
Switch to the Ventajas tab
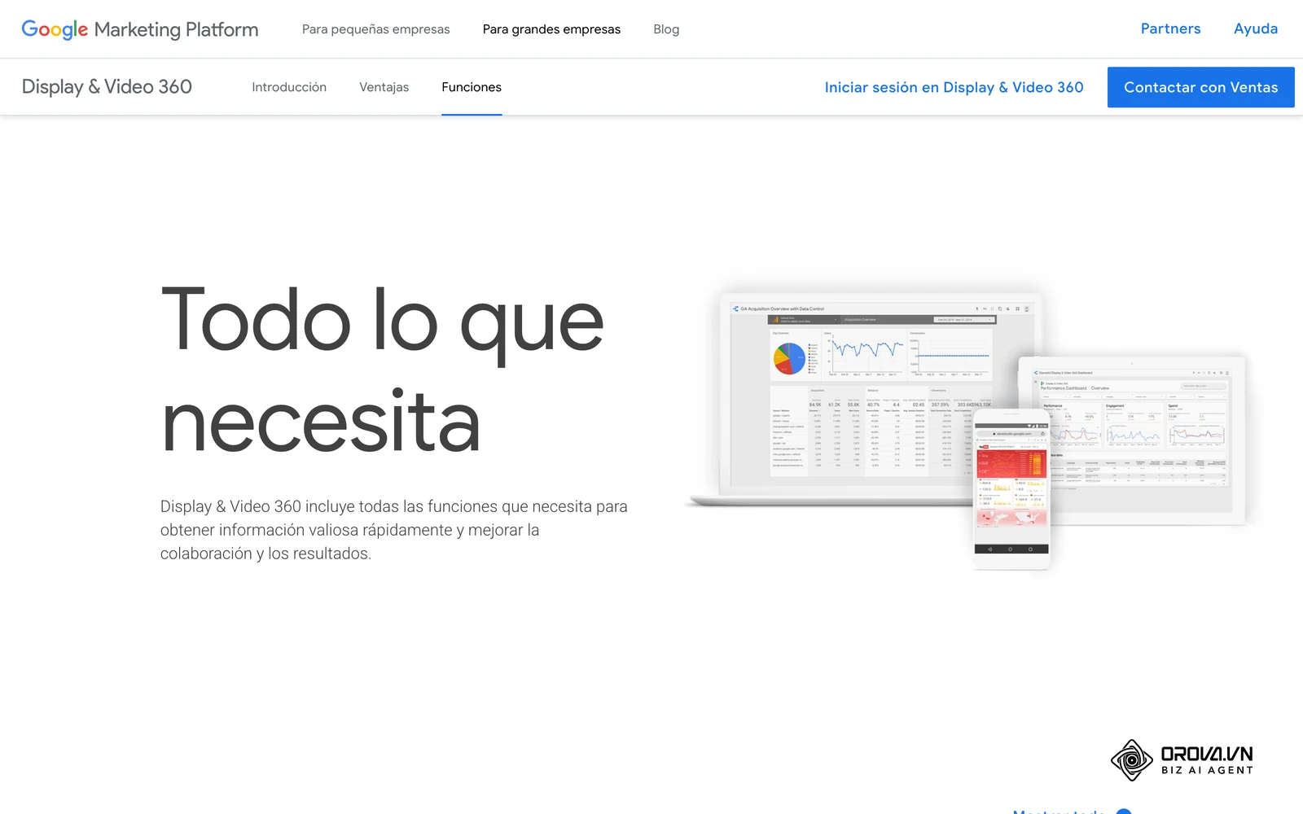[x=384, y=87]
